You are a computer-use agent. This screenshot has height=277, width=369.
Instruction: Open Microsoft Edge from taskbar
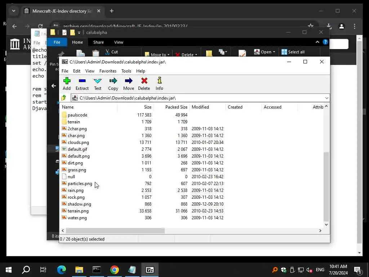click(62, 270)
